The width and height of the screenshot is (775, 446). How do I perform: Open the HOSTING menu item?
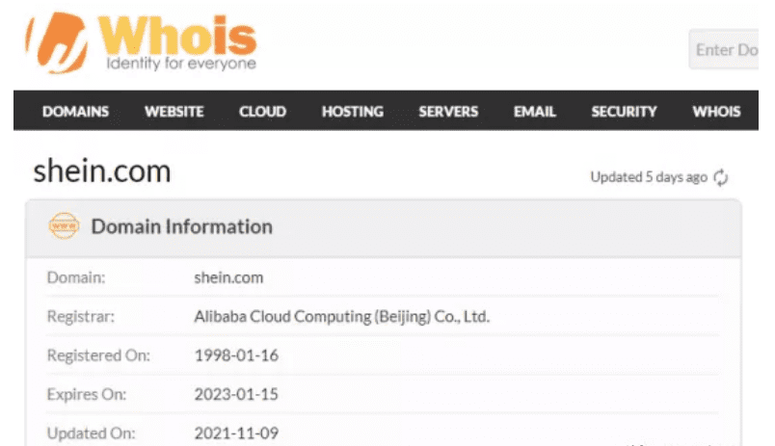352,112
